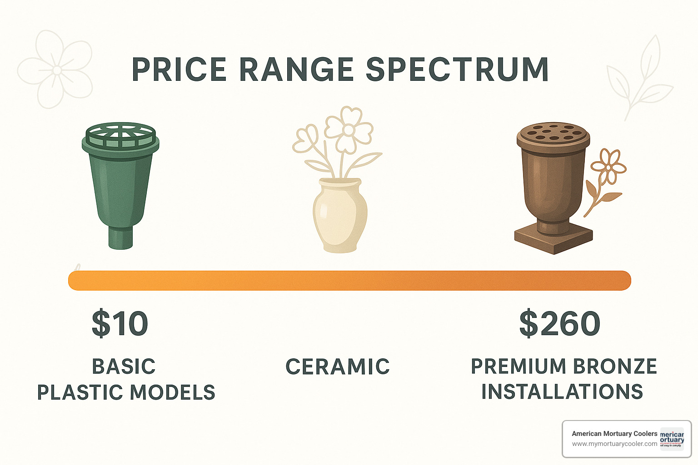Click the American Mortuary Coolers logo thumbnail
The image size is (698, 465).
672,439
